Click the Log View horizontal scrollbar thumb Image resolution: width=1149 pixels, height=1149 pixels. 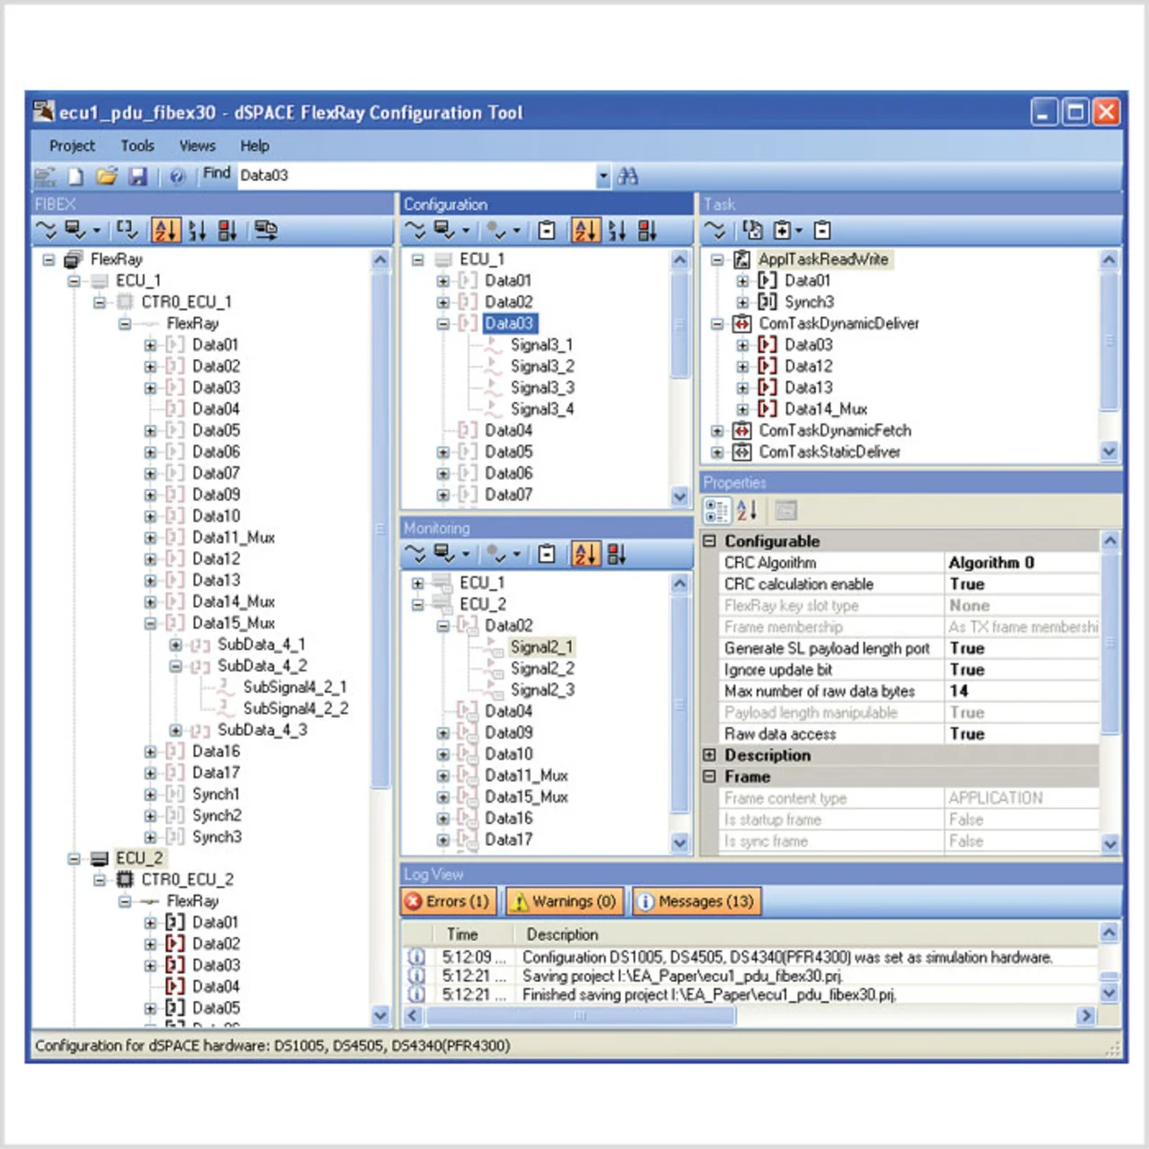[x=580, y=1015]
